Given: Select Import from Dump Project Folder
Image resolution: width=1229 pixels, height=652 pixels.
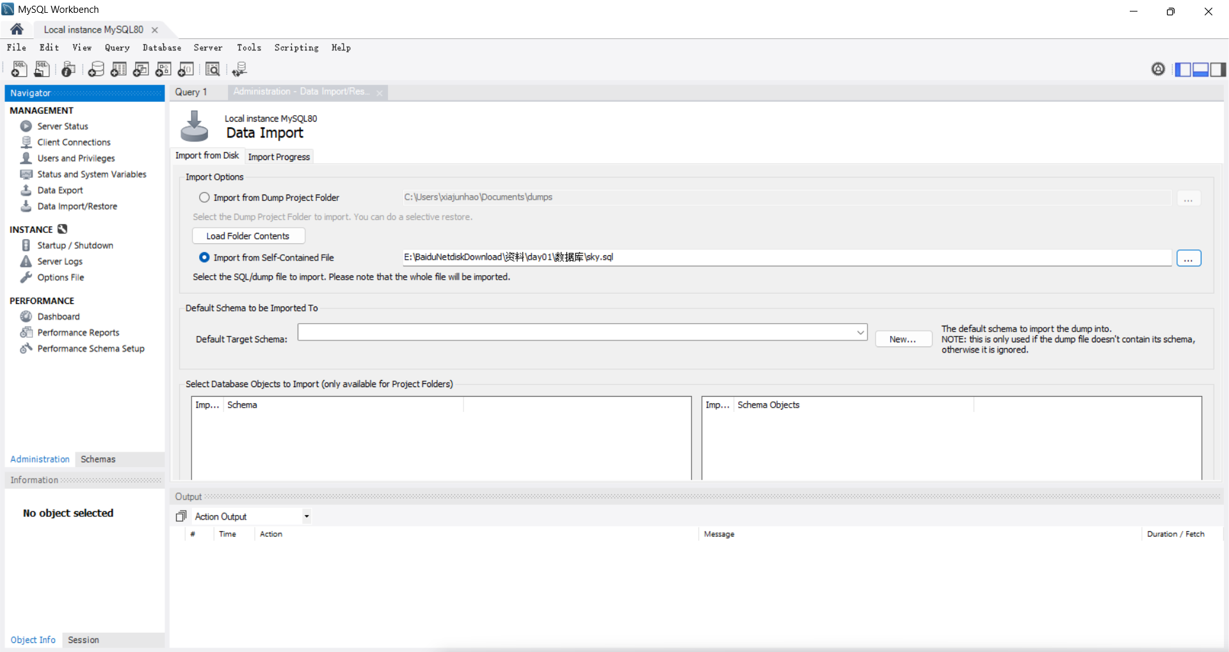Looking at the screenshot, I should point(204,198).
